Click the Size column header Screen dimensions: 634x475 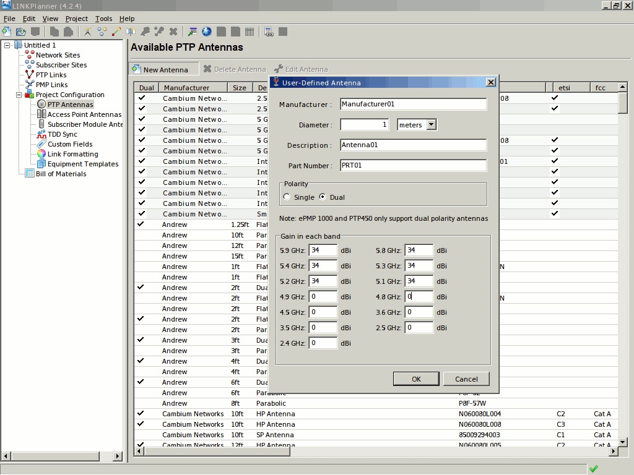coord(240,88)
